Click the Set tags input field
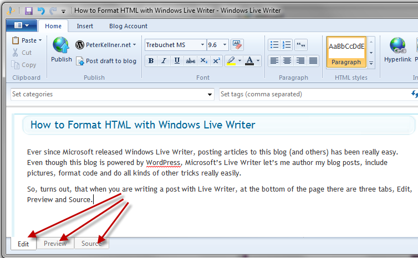 click(313, 94)
